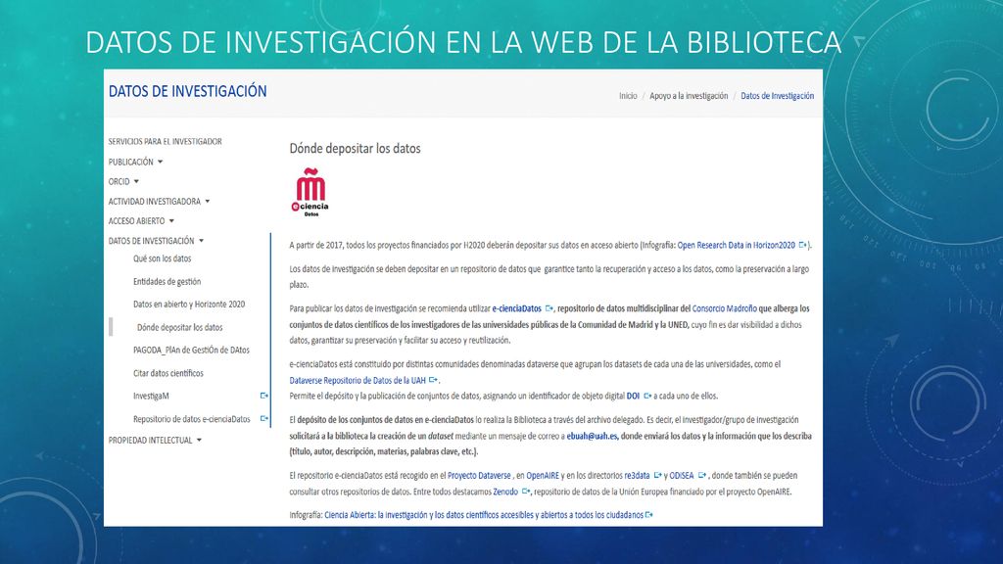Expand ACCESO ABIERTO dropdown arrow
The image size is (1003, 564).
click(x=171, y=221)
